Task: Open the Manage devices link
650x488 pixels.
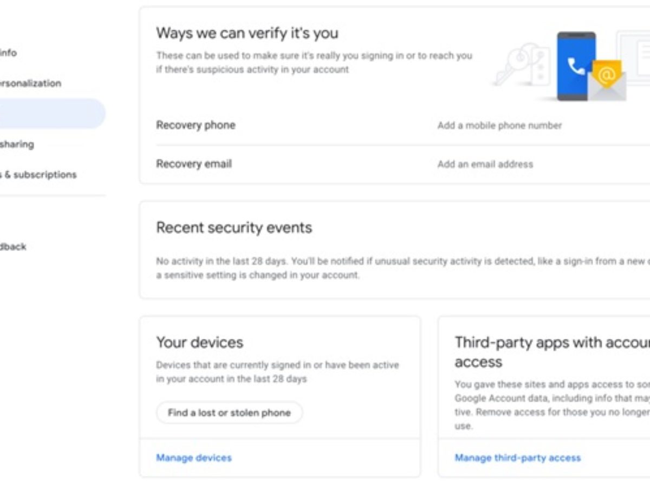Action: click(x=193, y=458)
